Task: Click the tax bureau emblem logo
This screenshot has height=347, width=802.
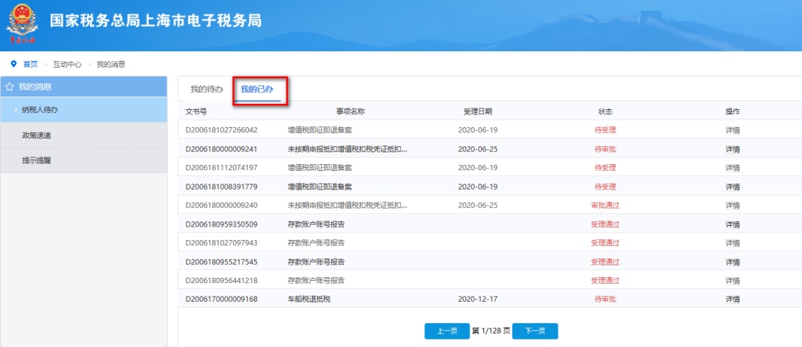Action: tap(21, 24)
